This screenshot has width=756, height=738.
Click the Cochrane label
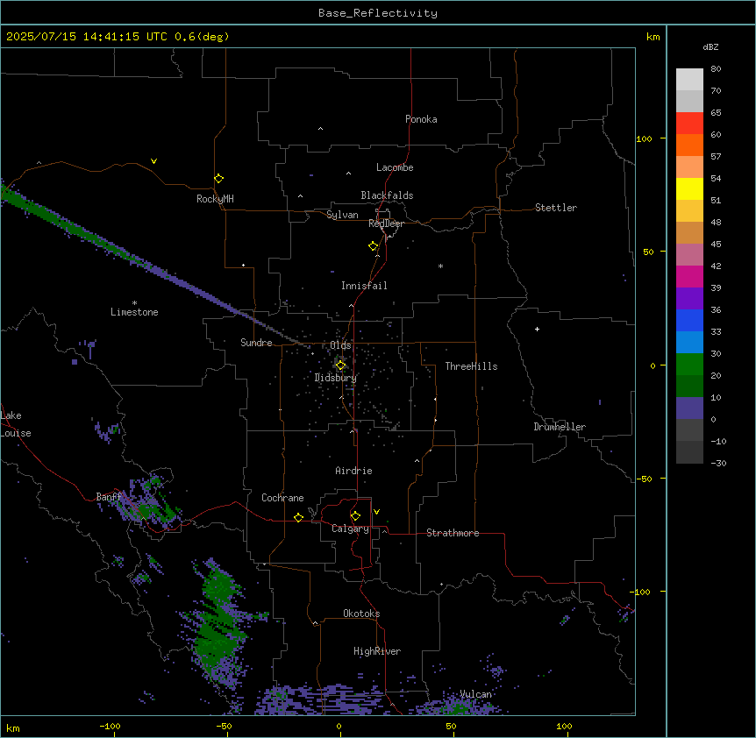(x=282, y=498)
